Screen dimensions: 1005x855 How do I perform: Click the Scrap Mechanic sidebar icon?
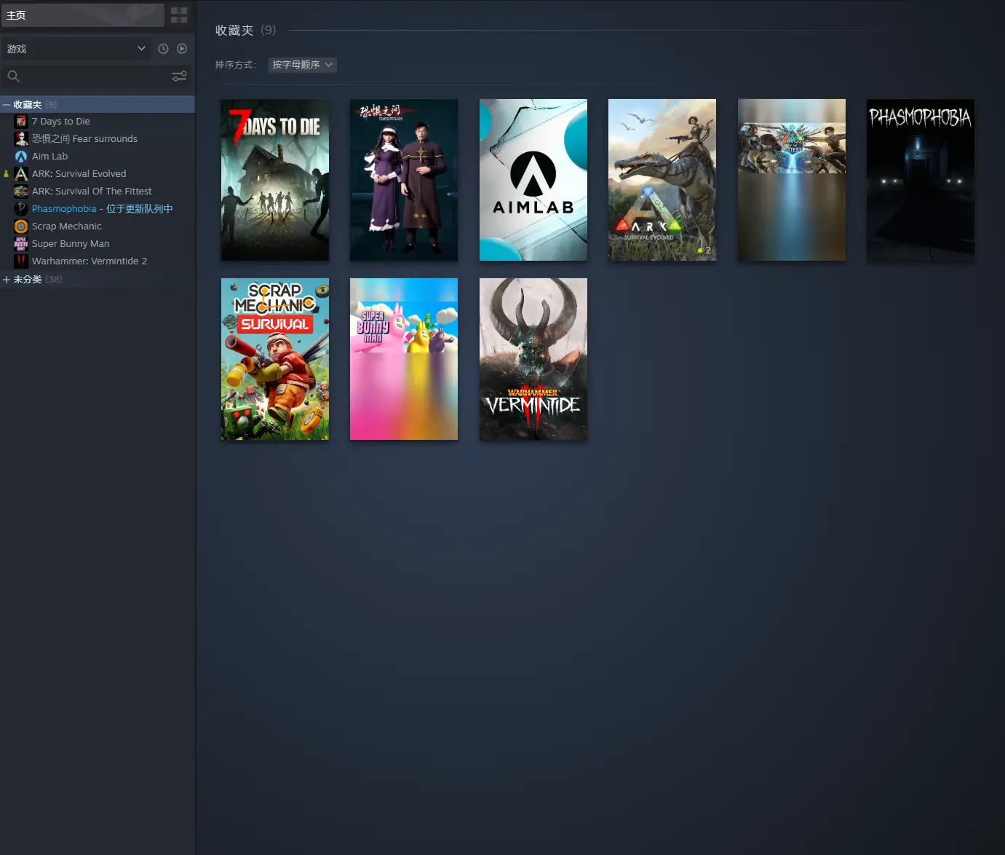point(21,226)
